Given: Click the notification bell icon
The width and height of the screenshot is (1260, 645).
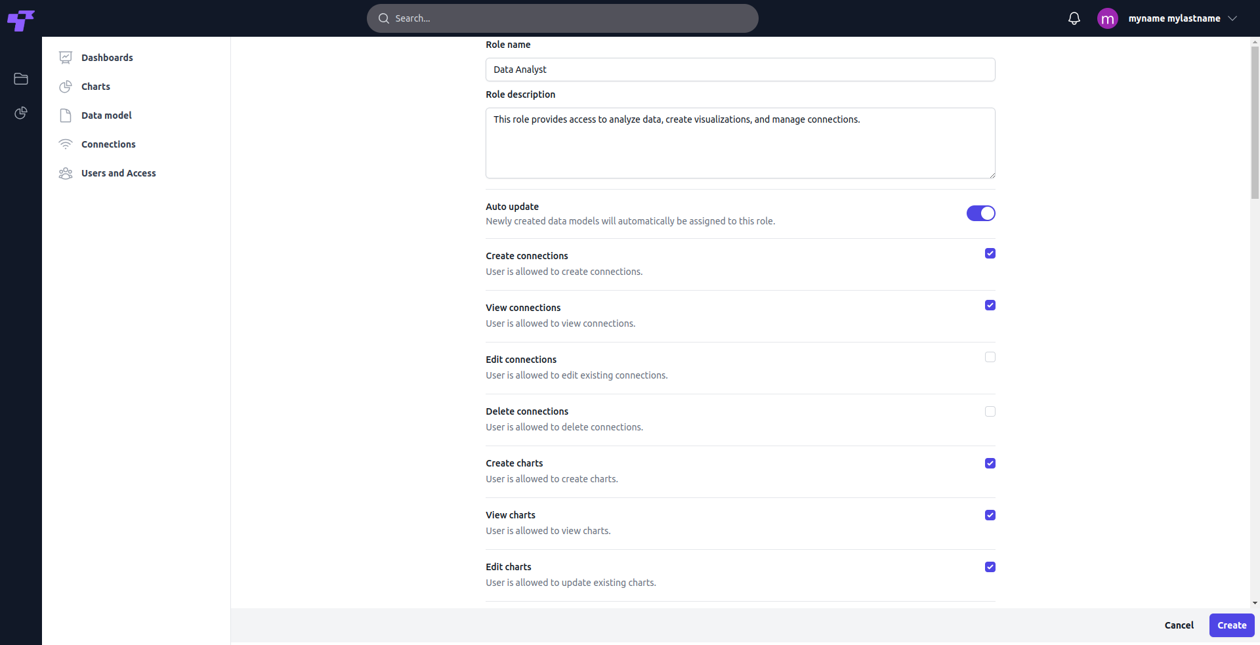Looking at the screenshot, I should coord(1074,18).
